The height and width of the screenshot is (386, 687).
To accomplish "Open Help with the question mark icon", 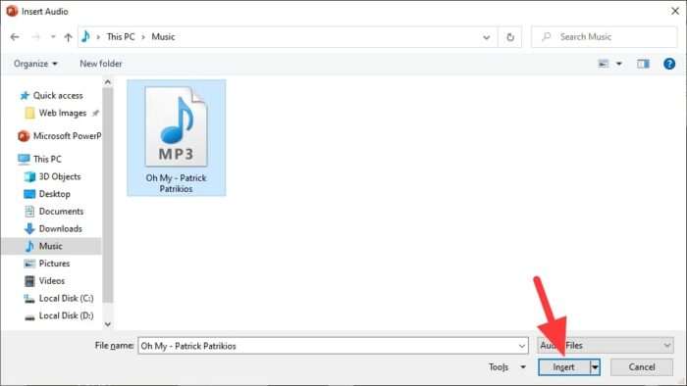I will [669, 64].
